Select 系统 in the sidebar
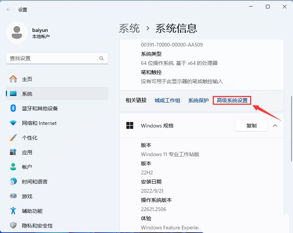Screen dimensions: 293x233 click(27, 94)
